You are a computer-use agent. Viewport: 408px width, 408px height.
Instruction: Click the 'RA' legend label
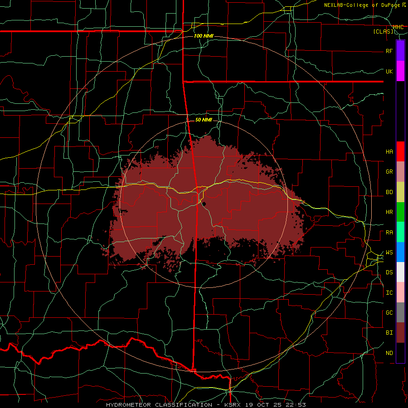coord(389,233)
